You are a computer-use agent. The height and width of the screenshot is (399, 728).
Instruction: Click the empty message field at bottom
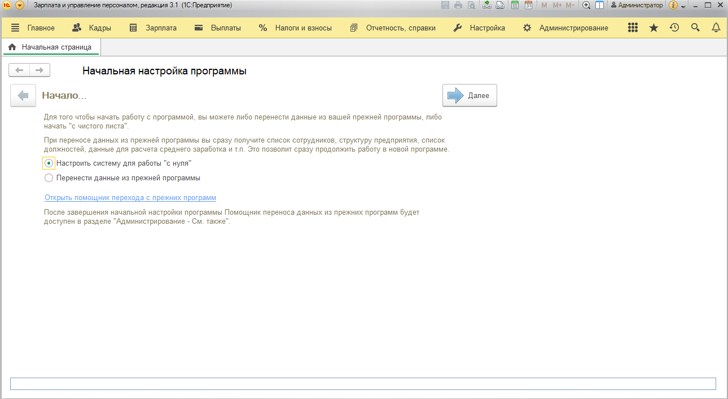(x=363, y=384)
